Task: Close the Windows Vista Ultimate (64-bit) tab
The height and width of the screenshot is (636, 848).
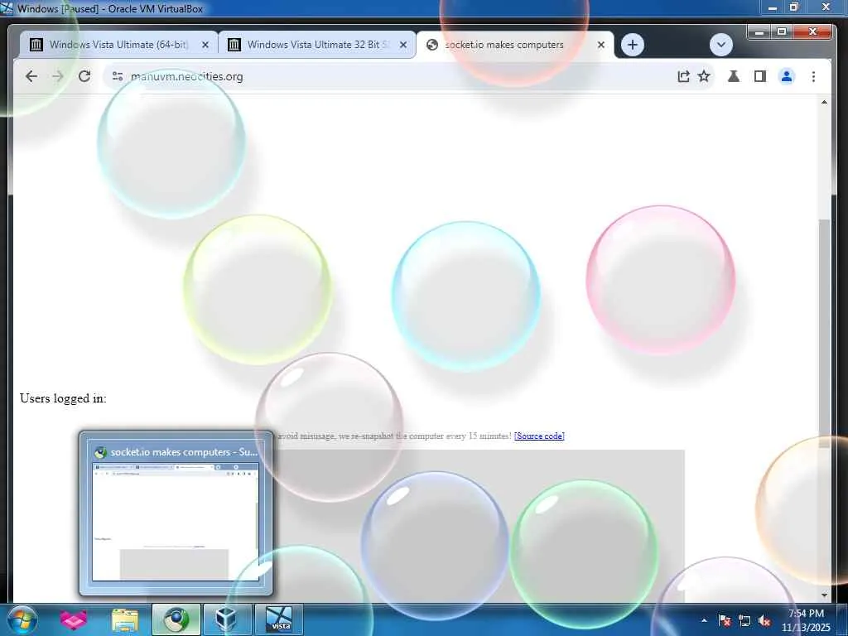Action: (205, 45)
